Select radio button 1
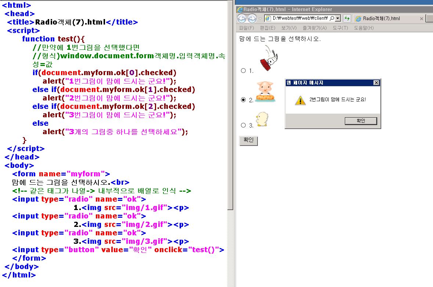 tap(243, 71)
